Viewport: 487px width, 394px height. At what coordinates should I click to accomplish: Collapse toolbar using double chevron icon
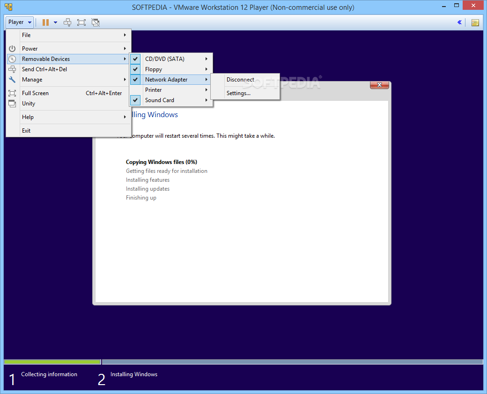tap(459, 22)
